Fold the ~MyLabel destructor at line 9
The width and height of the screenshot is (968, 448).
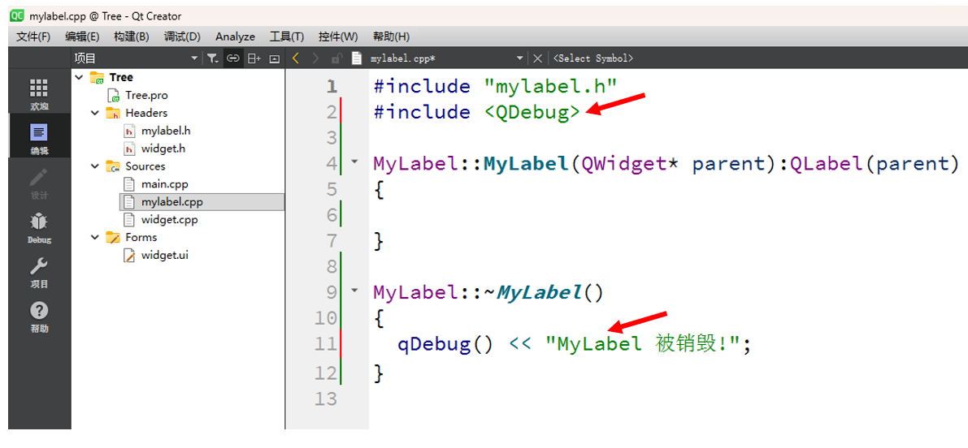point(354,290)
